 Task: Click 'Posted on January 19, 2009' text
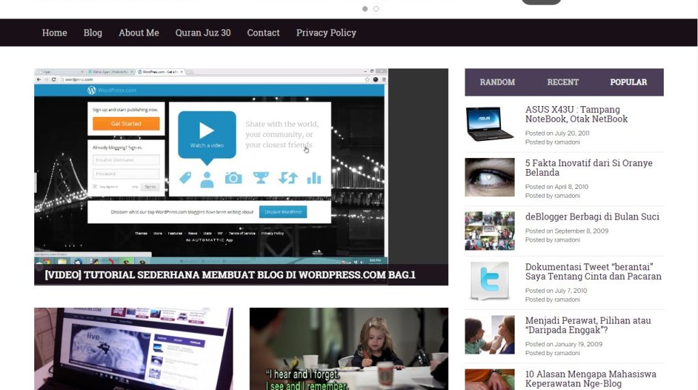coord(564,344)
